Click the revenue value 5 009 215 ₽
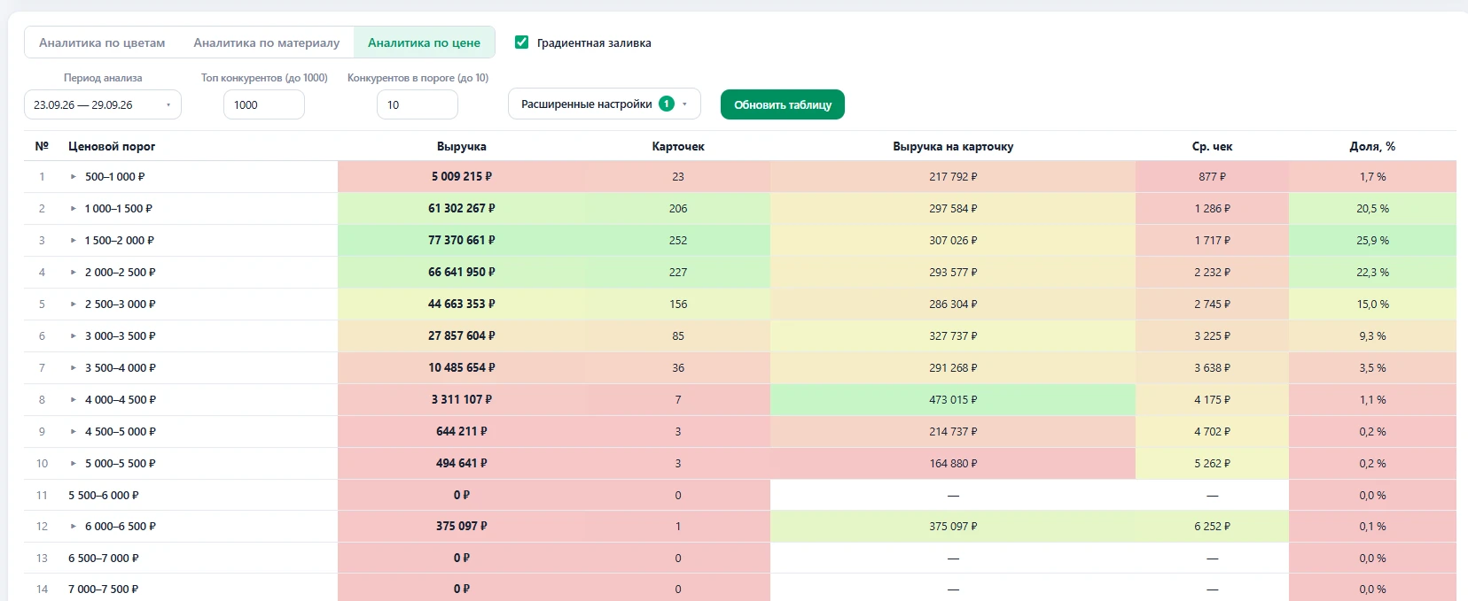 pyautogui.click(x=462, y=177)
